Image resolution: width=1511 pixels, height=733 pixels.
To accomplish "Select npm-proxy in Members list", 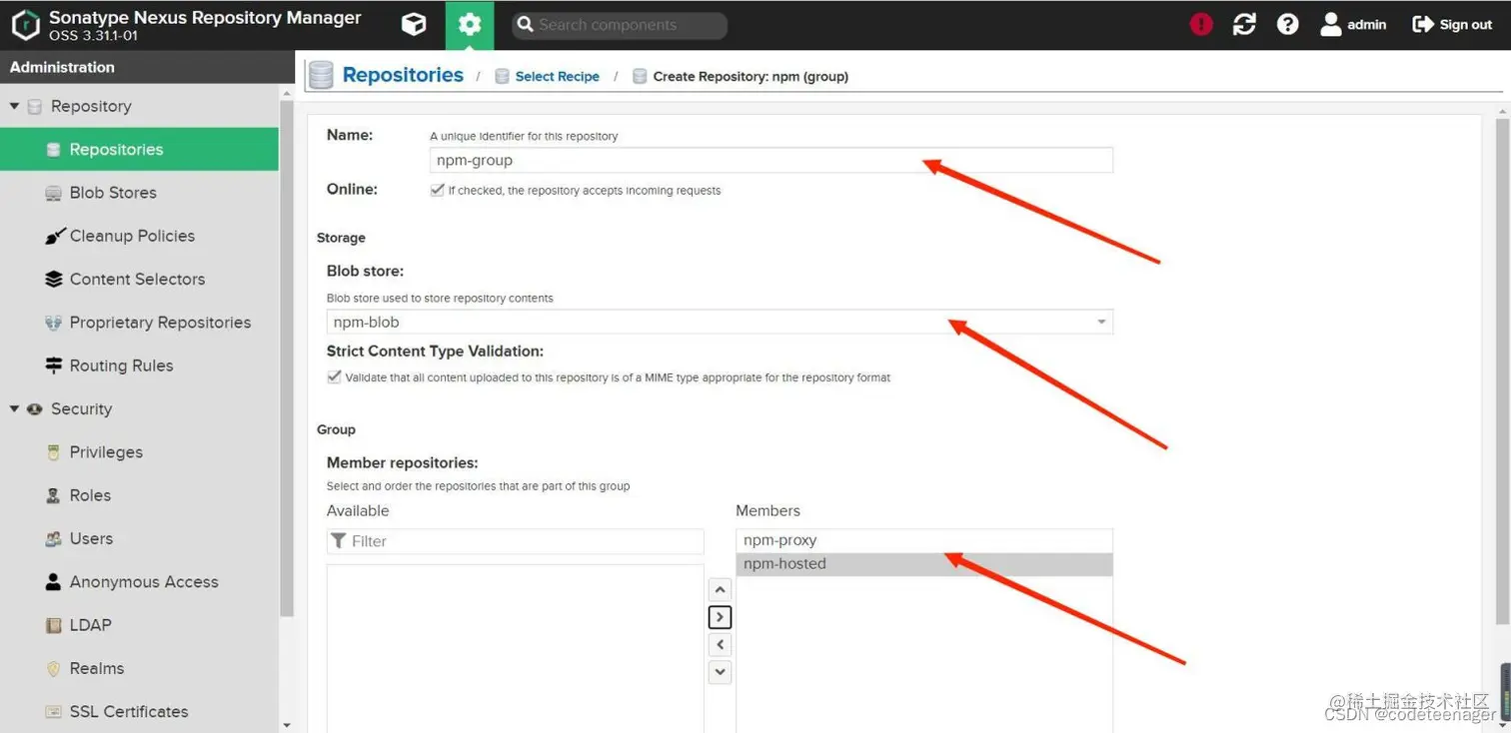I will click(x=924, y=540).
